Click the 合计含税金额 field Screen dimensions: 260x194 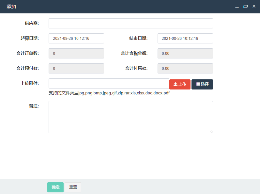(185, 54)
